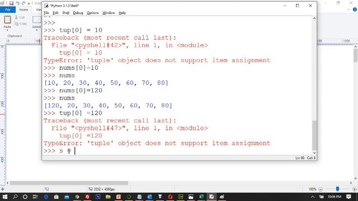The image size is (358, 201).
Task: Click the red circle app taskbar icon
Action: coord(170,197)
